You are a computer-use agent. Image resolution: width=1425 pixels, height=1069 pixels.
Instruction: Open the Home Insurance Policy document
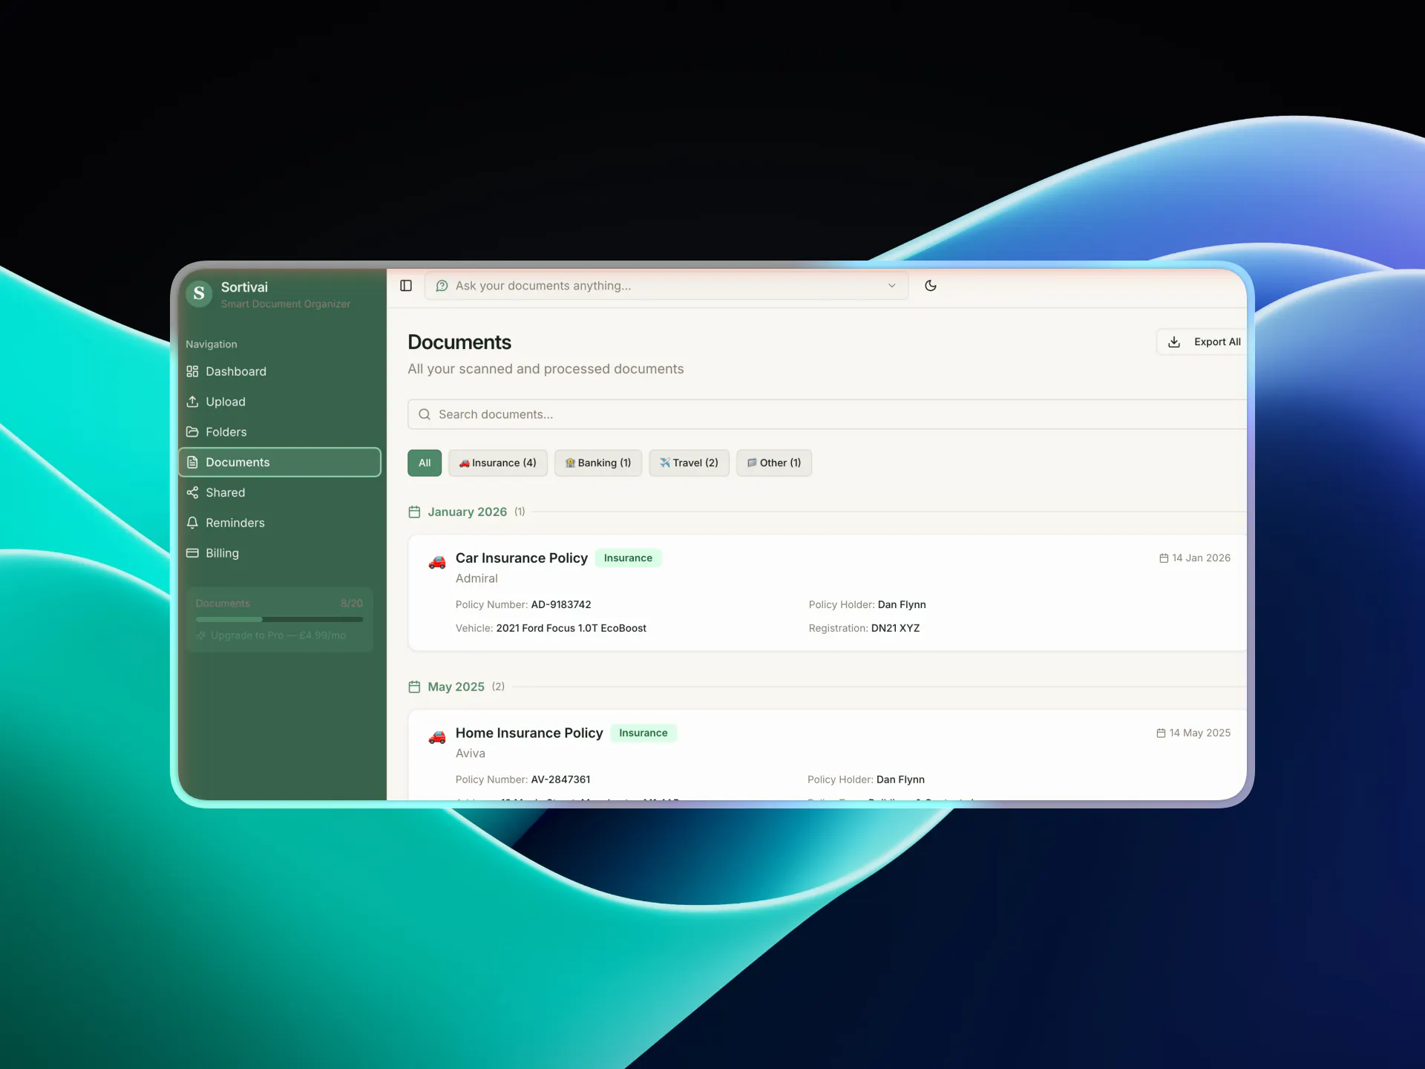click(529, 733)
